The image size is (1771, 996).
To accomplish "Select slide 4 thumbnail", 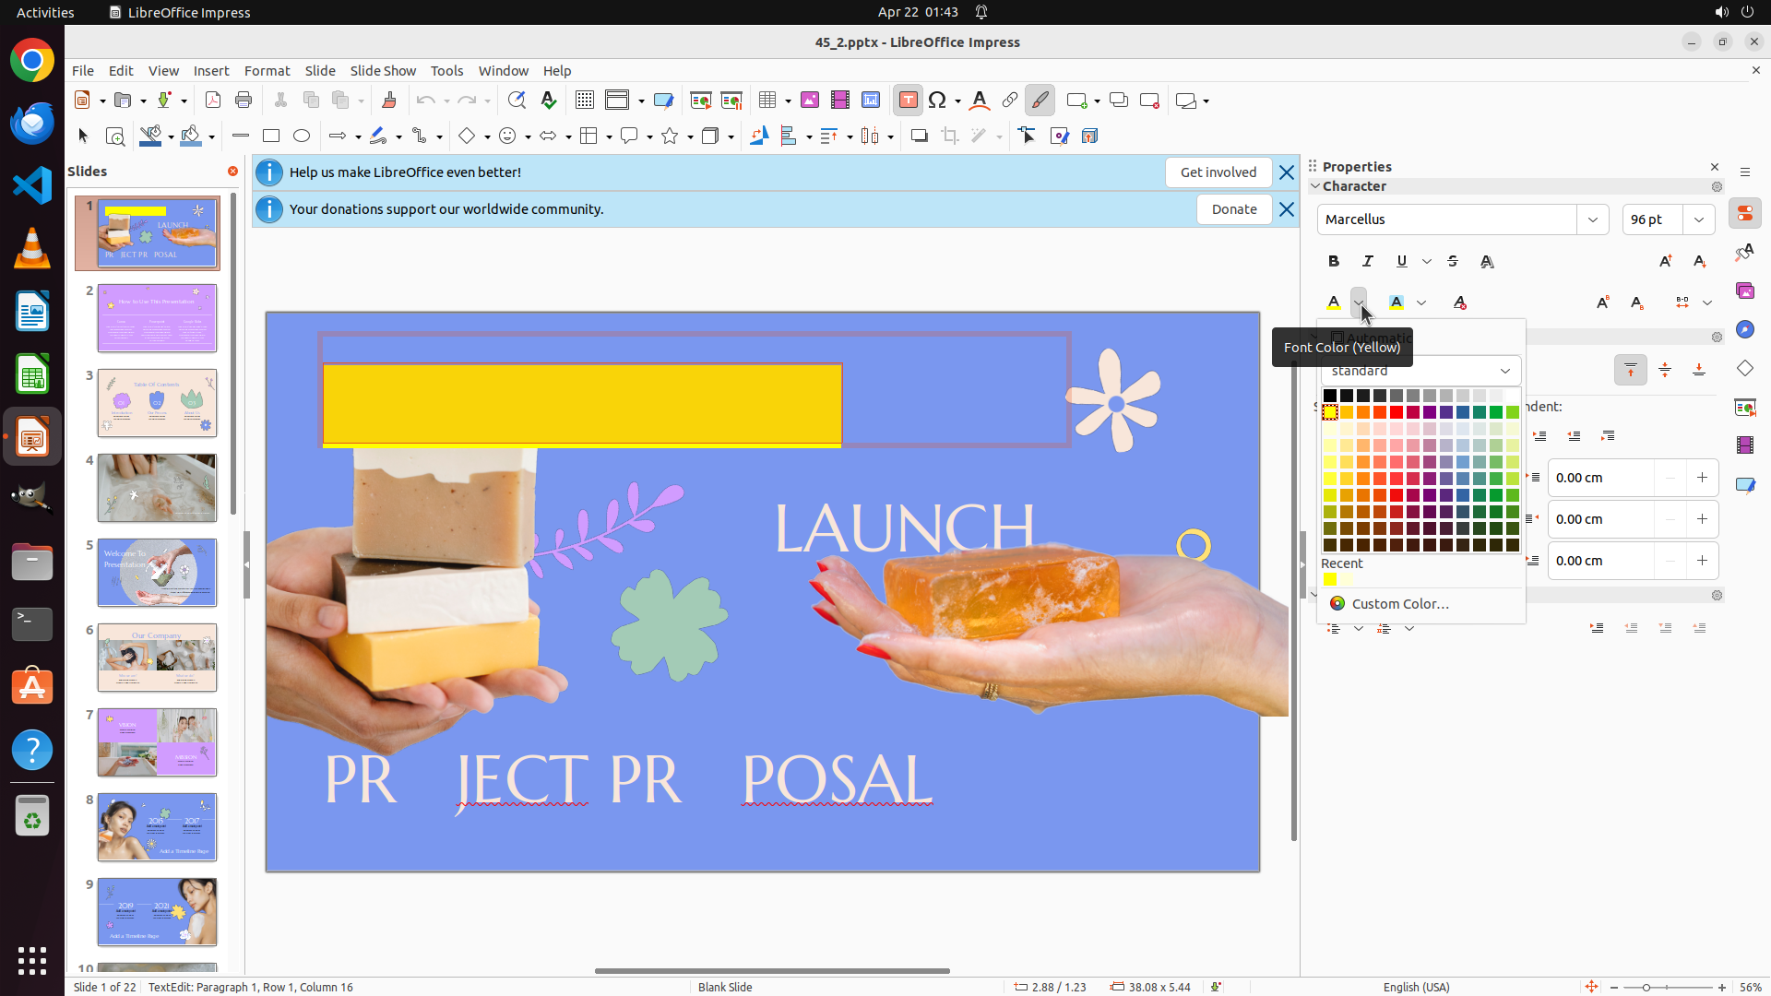I will point(157,488).
